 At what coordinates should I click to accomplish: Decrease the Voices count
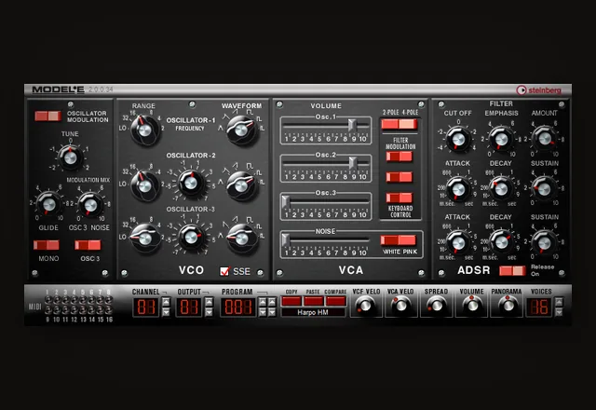tap(559, 312)
